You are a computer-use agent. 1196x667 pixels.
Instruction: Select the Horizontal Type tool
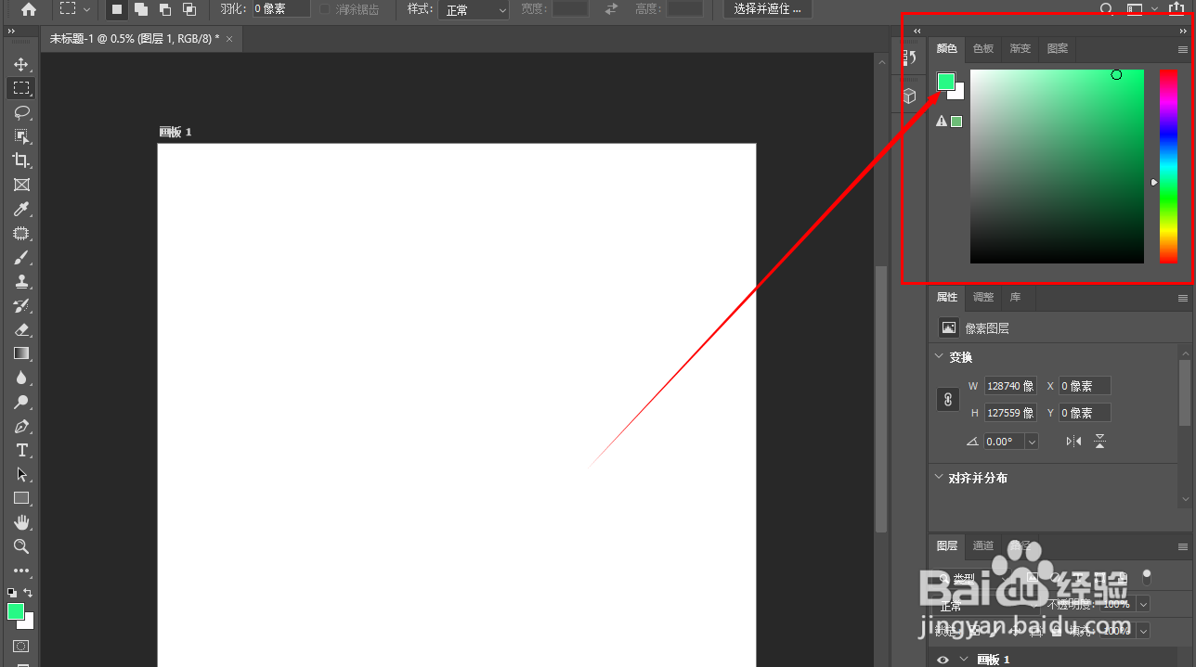pyautogui.click(x=21, y=450)
